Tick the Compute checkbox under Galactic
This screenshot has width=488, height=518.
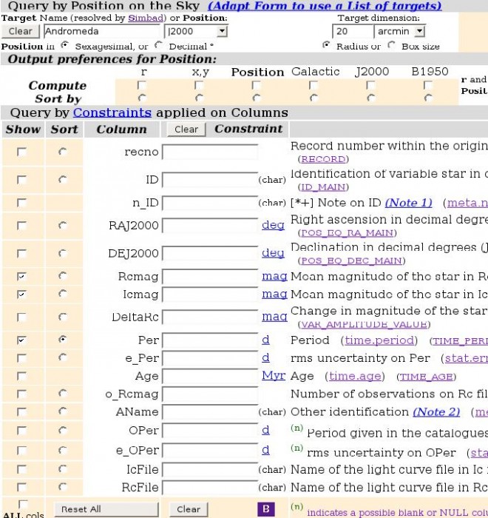click(x=314, y=85)
